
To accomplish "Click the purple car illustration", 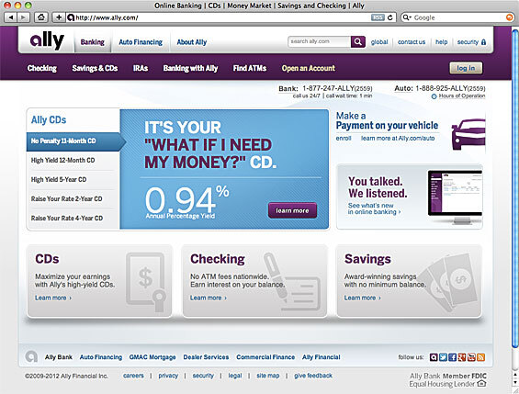I will tap(468, 134).
